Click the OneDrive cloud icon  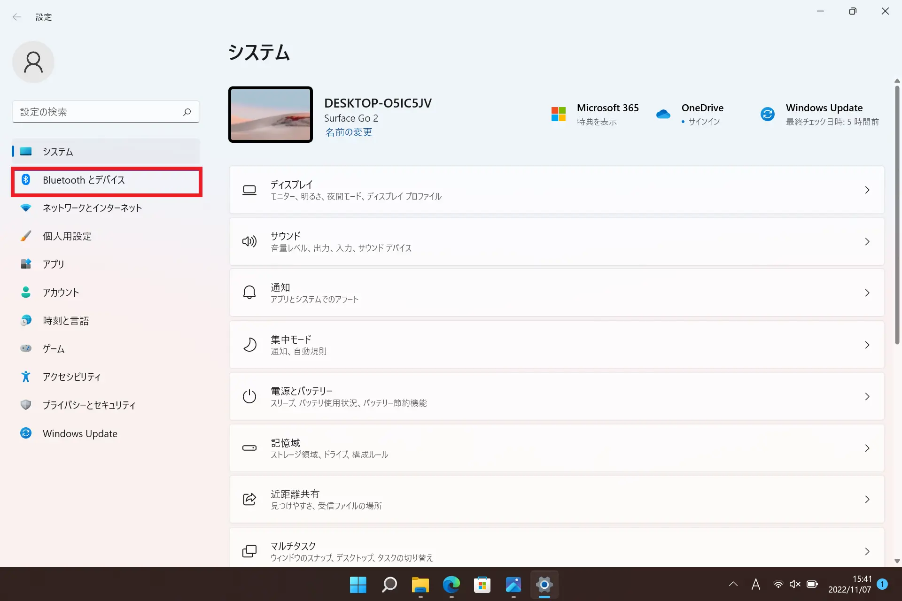pos(663,114)
